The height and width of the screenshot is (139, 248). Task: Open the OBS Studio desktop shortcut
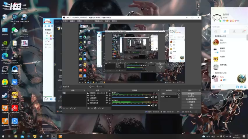click(x=5, y=70)
